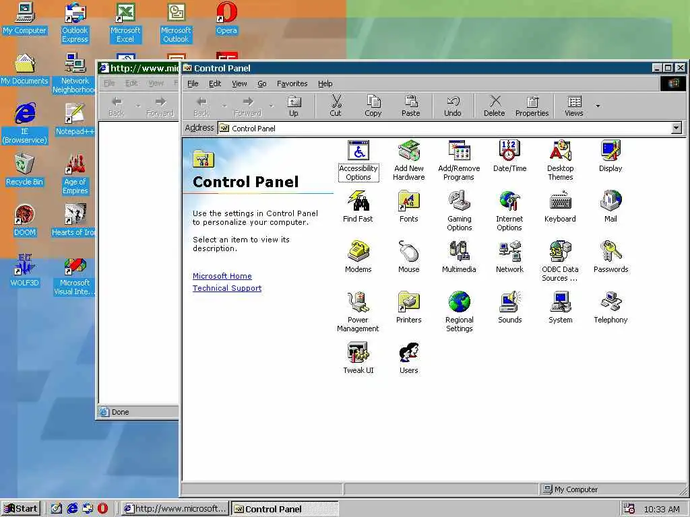The image size is (690, 517).
Task: Click the Properties toolbar button
Action: (x=532, y=106)
